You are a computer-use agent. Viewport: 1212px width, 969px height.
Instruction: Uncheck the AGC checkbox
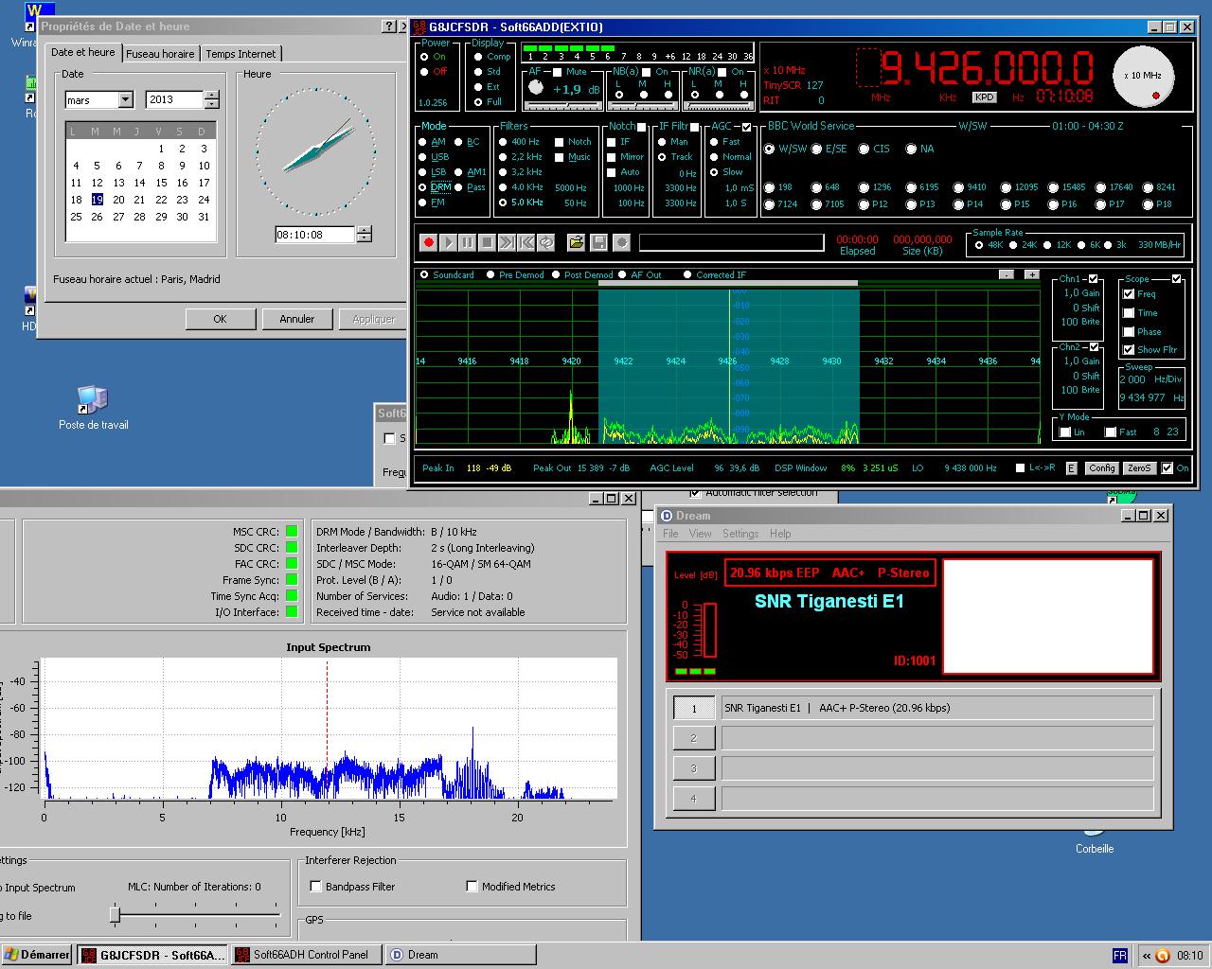pyautogui.click(x=746, y=127)
